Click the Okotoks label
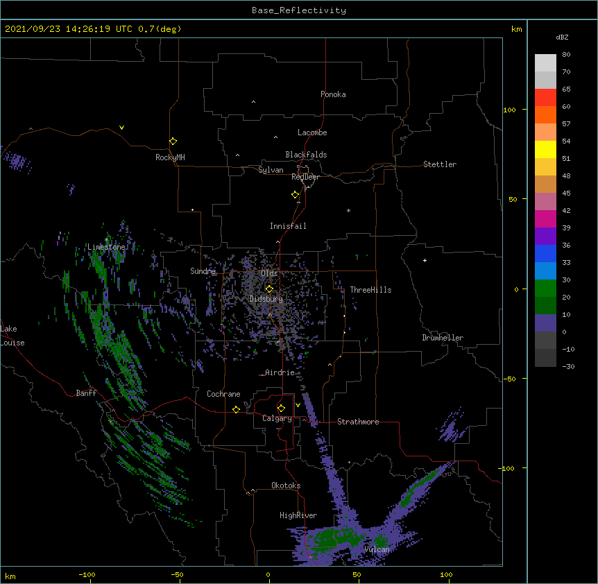Viewport: 598px width, 584px height. coord(286,486)
